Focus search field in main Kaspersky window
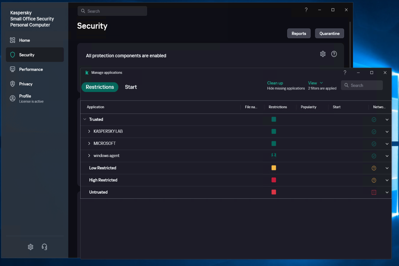The height and width of the screenshot is (266, 399). coord(112,11)
